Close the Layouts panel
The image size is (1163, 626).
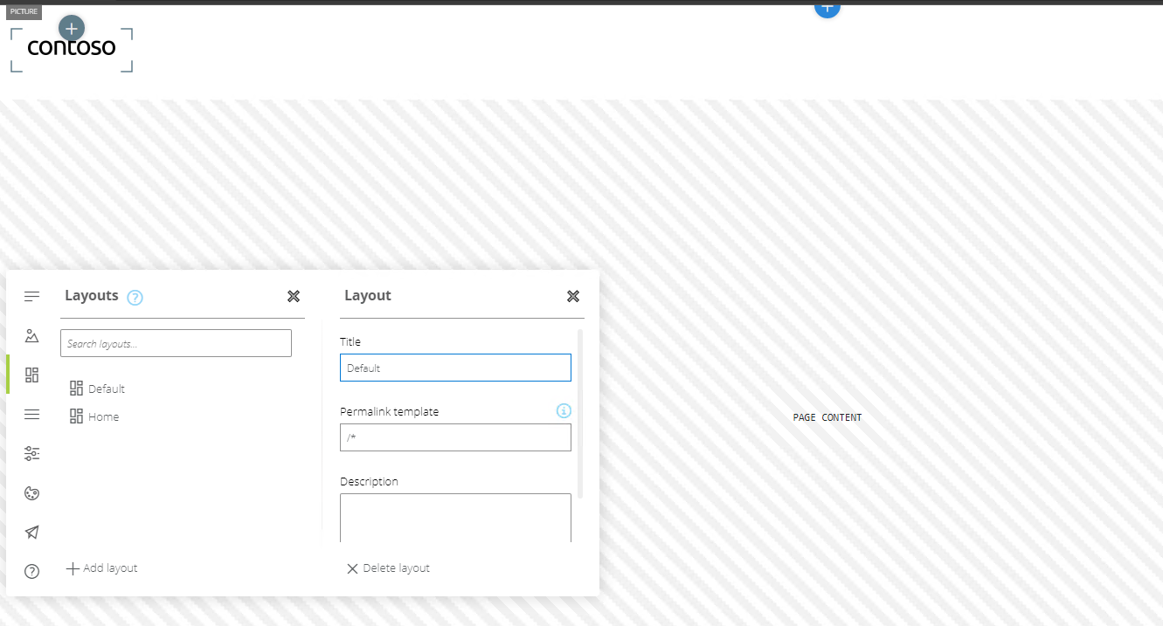(294, 296)
